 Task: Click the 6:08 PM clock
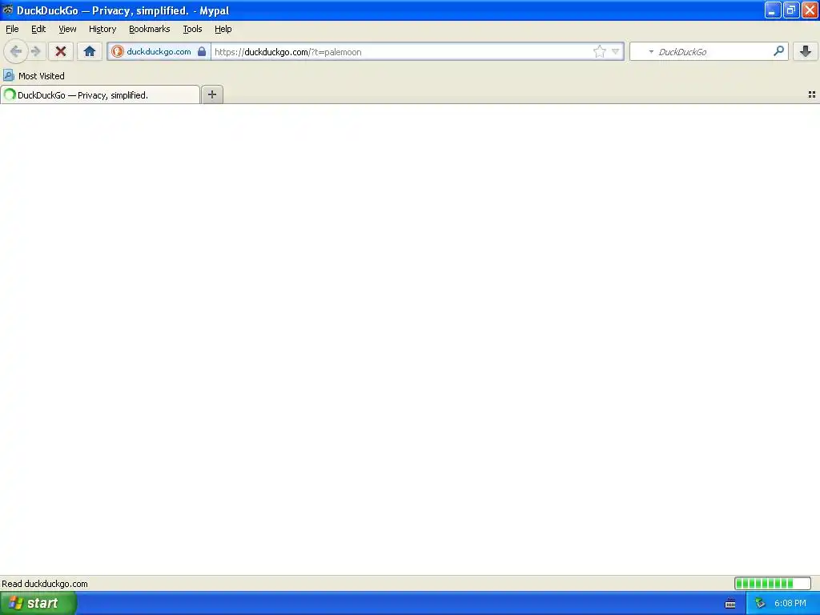pyautogui.click(x=790, y=603)
